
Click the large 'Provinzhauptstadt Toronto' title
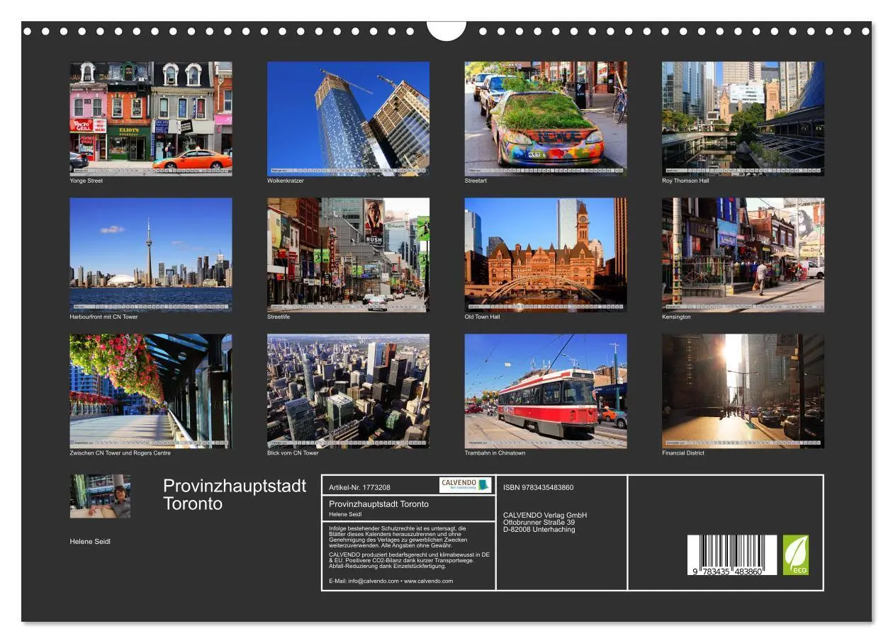[x=235, y=494]
